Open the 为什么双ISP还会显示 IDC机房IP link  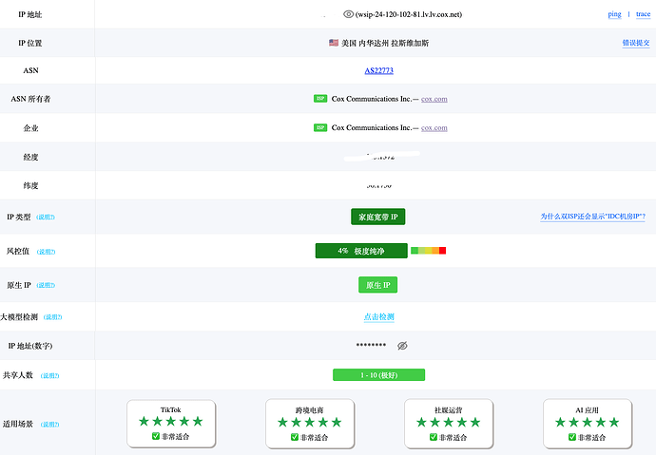tap(592, 217)
